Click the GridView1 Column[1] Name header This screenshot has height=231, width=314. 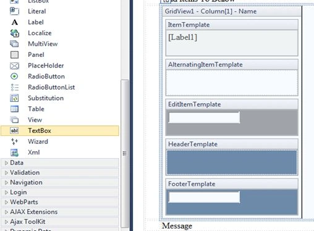pyautogui.click(x=232, y=11)
